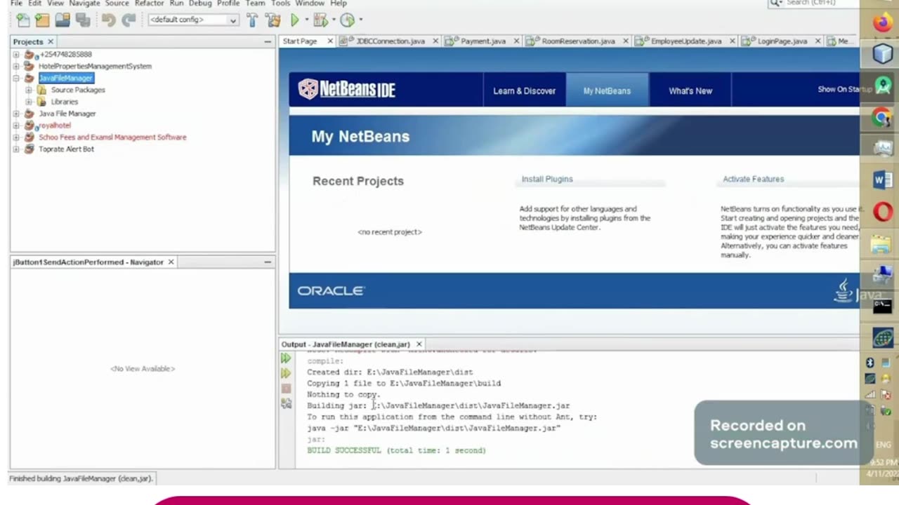Expand the Java File Manager project node

(x=16, y=114)
